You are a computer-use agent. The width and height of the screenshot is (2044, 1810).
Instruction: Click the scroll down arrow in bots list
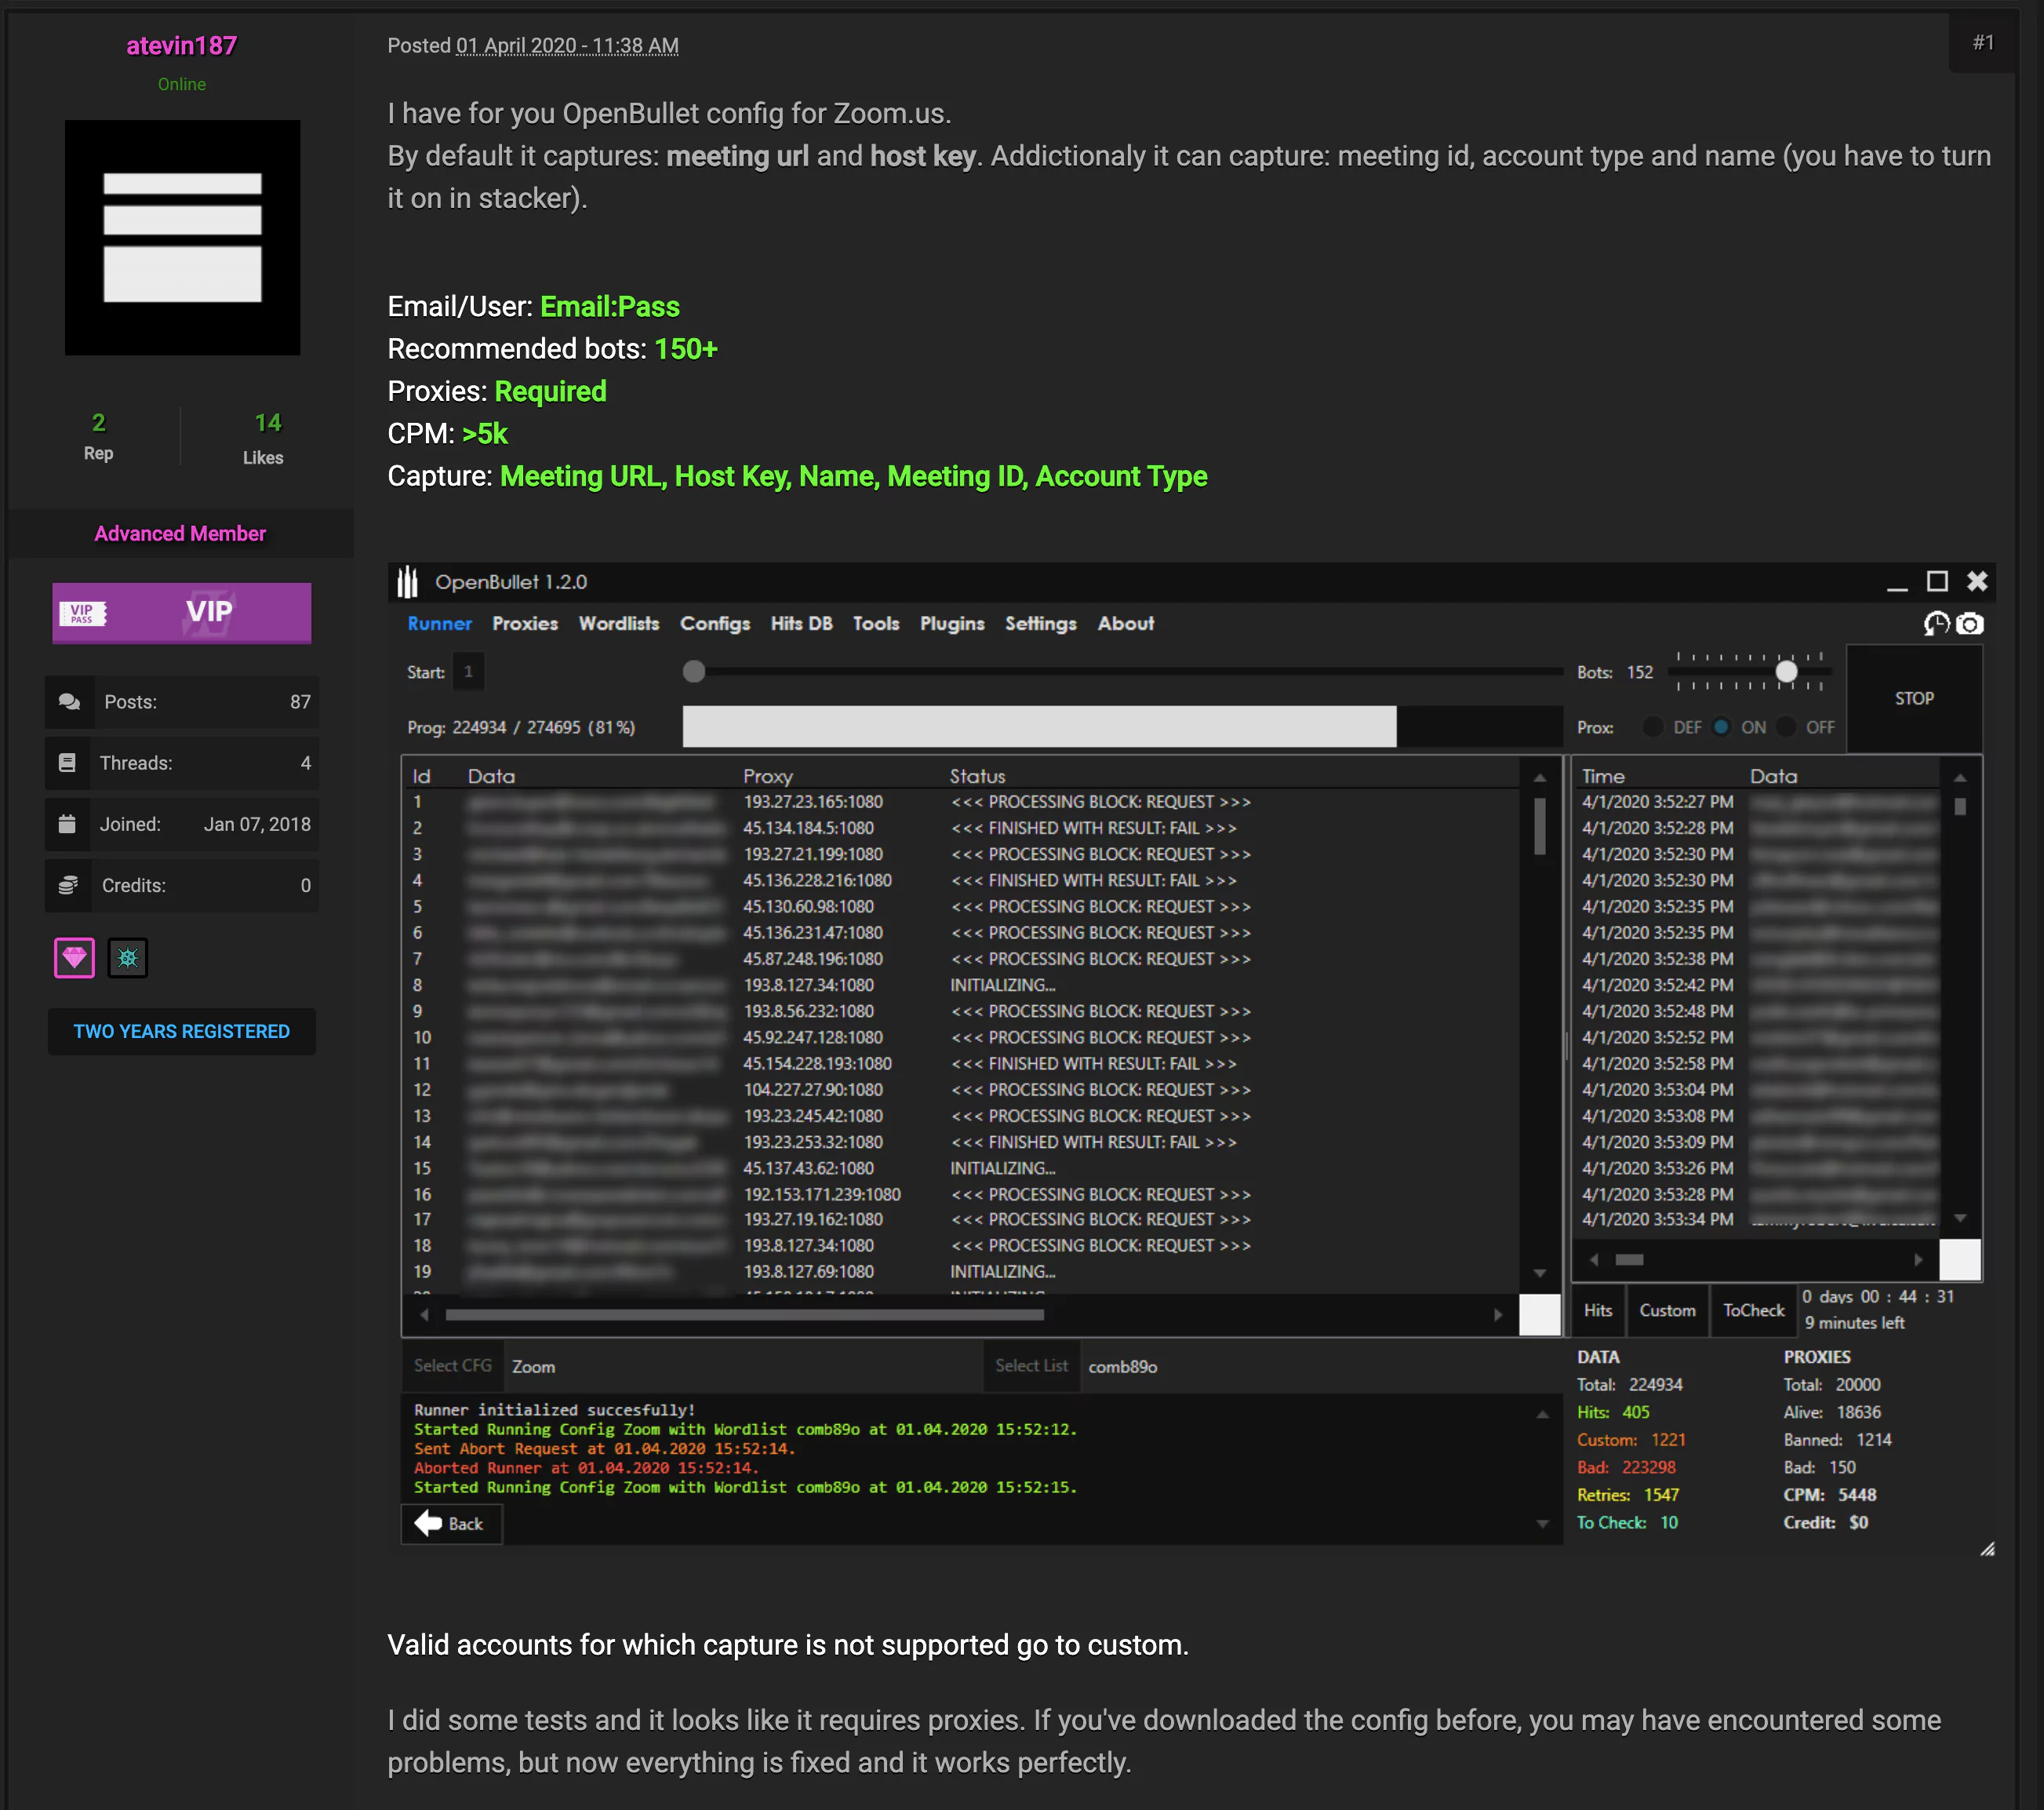1540,1273
